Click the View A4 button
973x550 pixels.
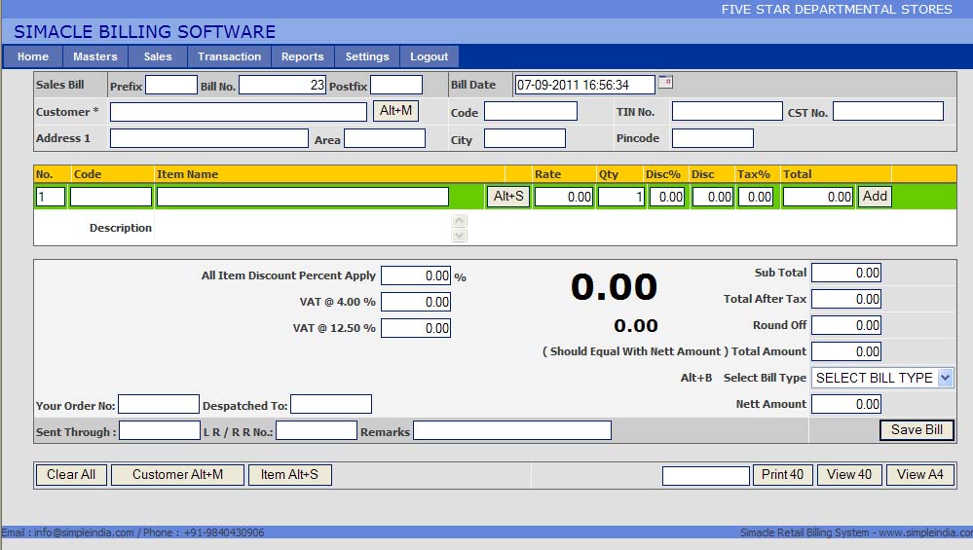point(919,475)
